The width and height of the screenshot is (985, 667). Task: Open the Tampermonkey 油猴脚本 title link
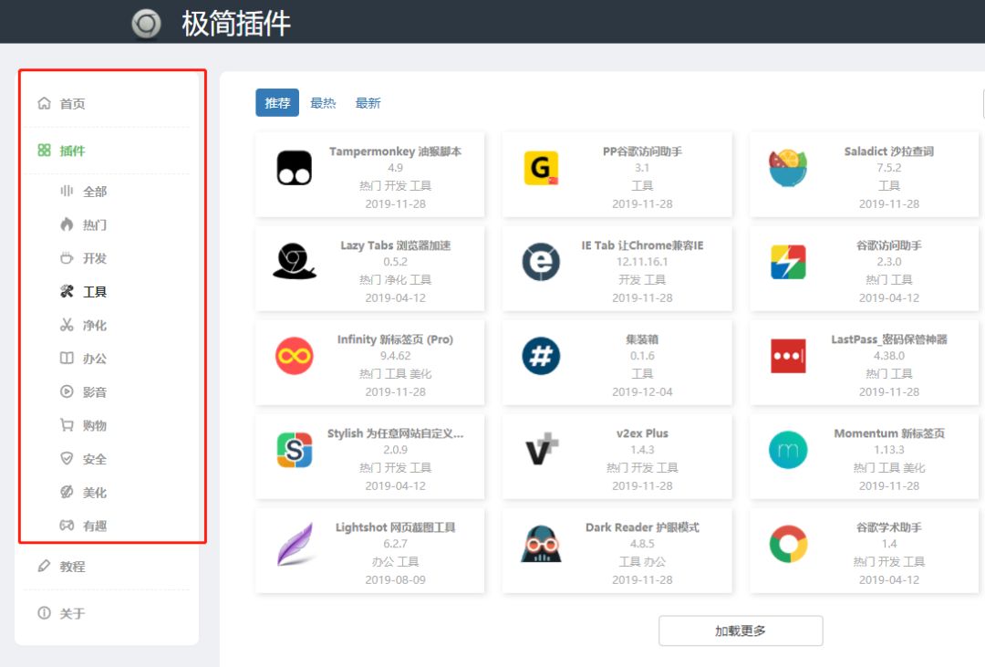tap(395, 151)
